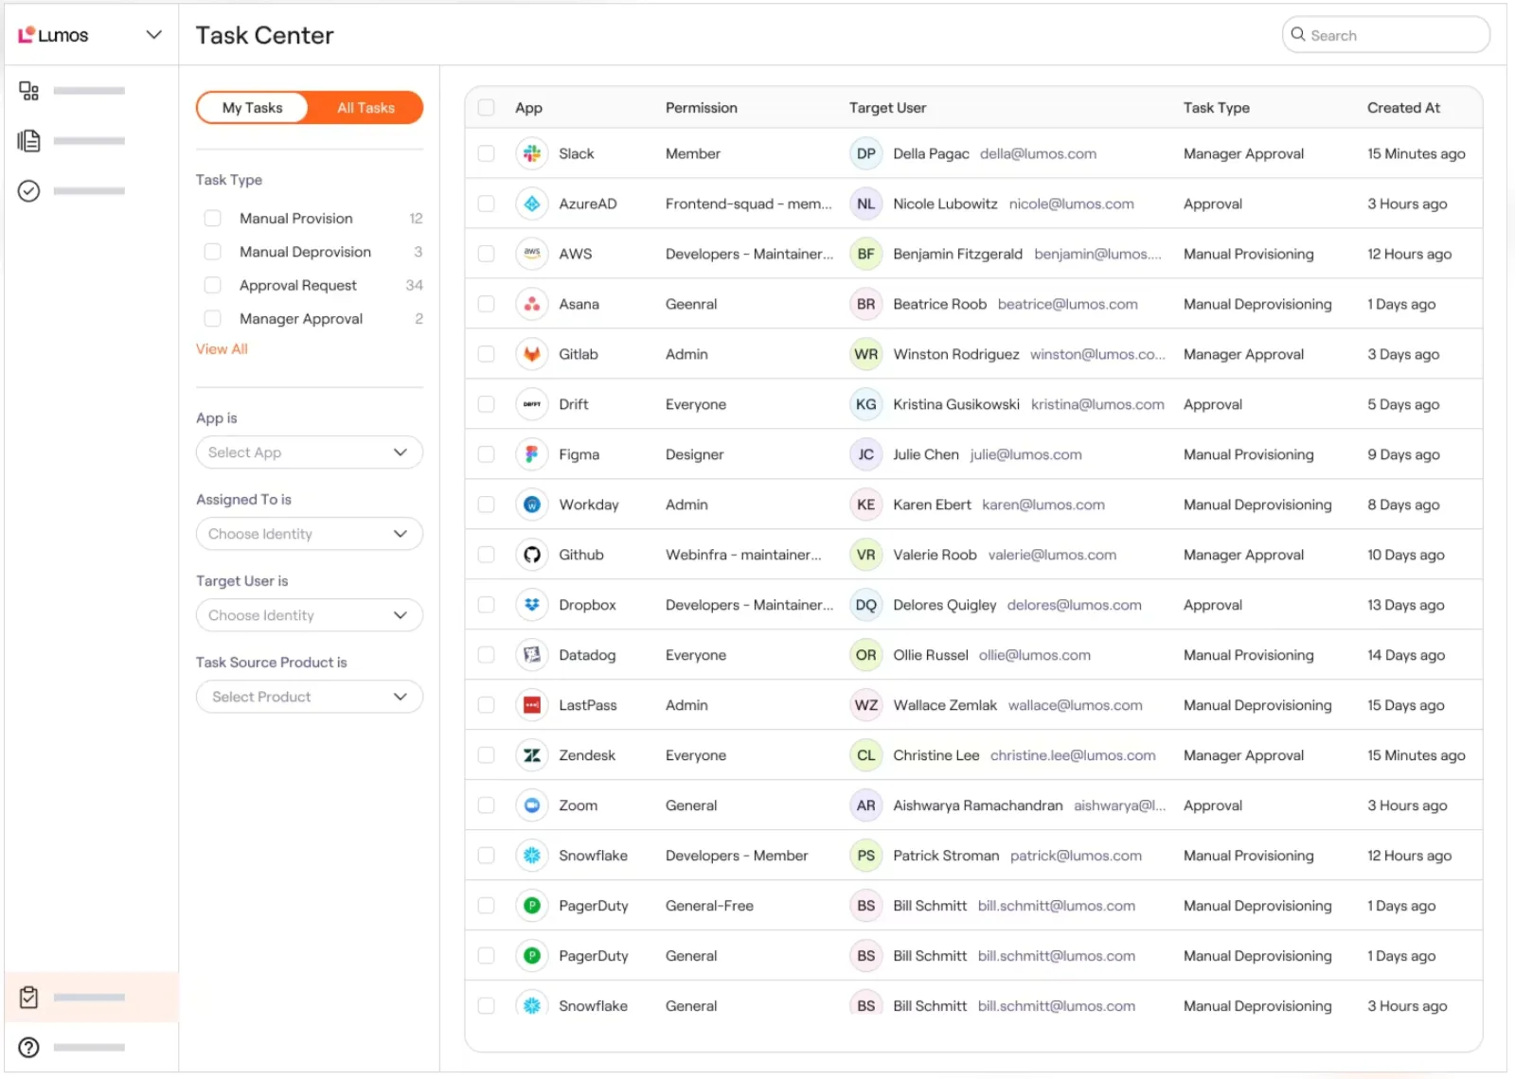Switch to the All Tasks tab
This screenshot has width=1515, height=1079.
(366, 108)
